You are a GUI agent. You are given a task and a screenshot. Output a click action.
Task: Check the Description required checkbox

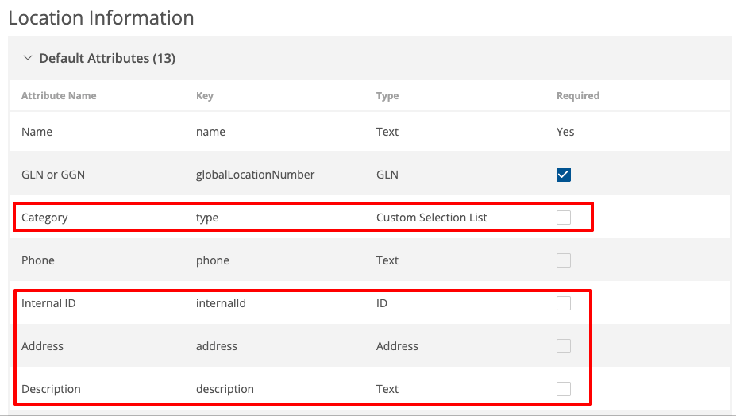(x=564, y=389)
